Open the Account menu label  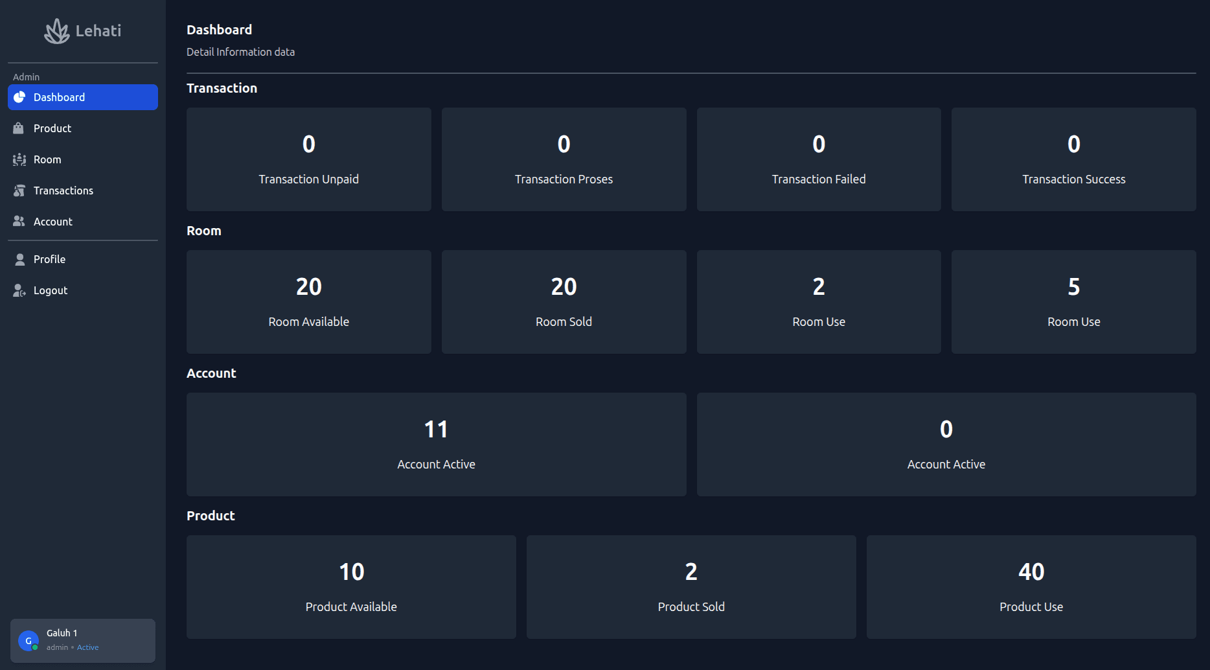pyautogui.click(x=53, y=222)
